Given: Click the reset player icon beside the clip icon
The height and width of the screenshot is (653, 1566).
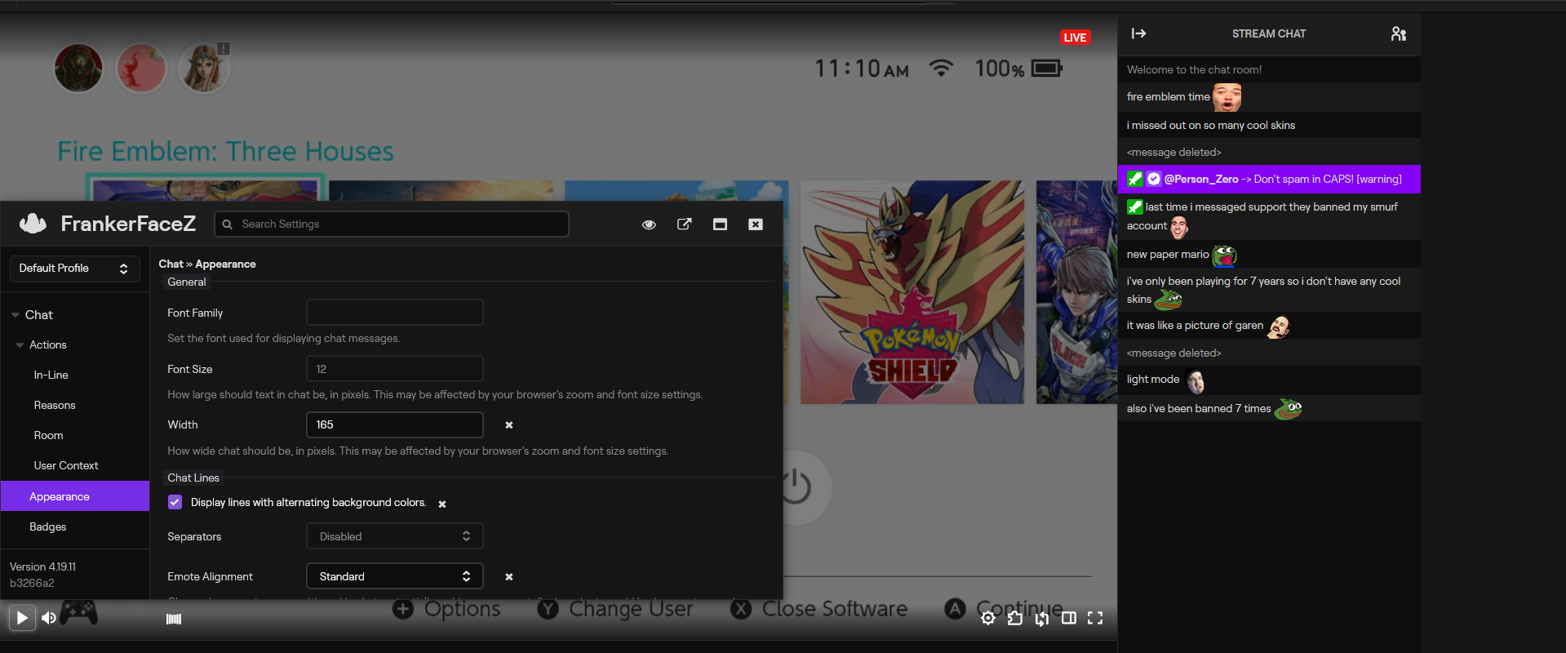Looking at the screenshot, I should point(1042,618).
